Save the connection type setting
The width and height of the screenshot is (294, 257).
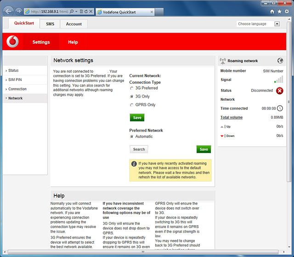pyautogui.click(x=137, y=118)
